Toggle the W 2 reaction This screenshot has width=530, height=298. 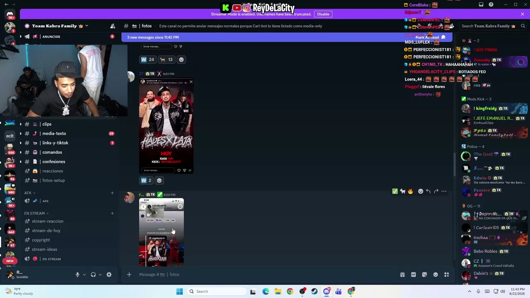point(147,180)
